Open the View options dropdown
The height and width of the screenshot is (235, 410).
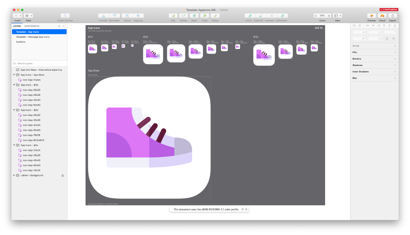click(338, 16)
